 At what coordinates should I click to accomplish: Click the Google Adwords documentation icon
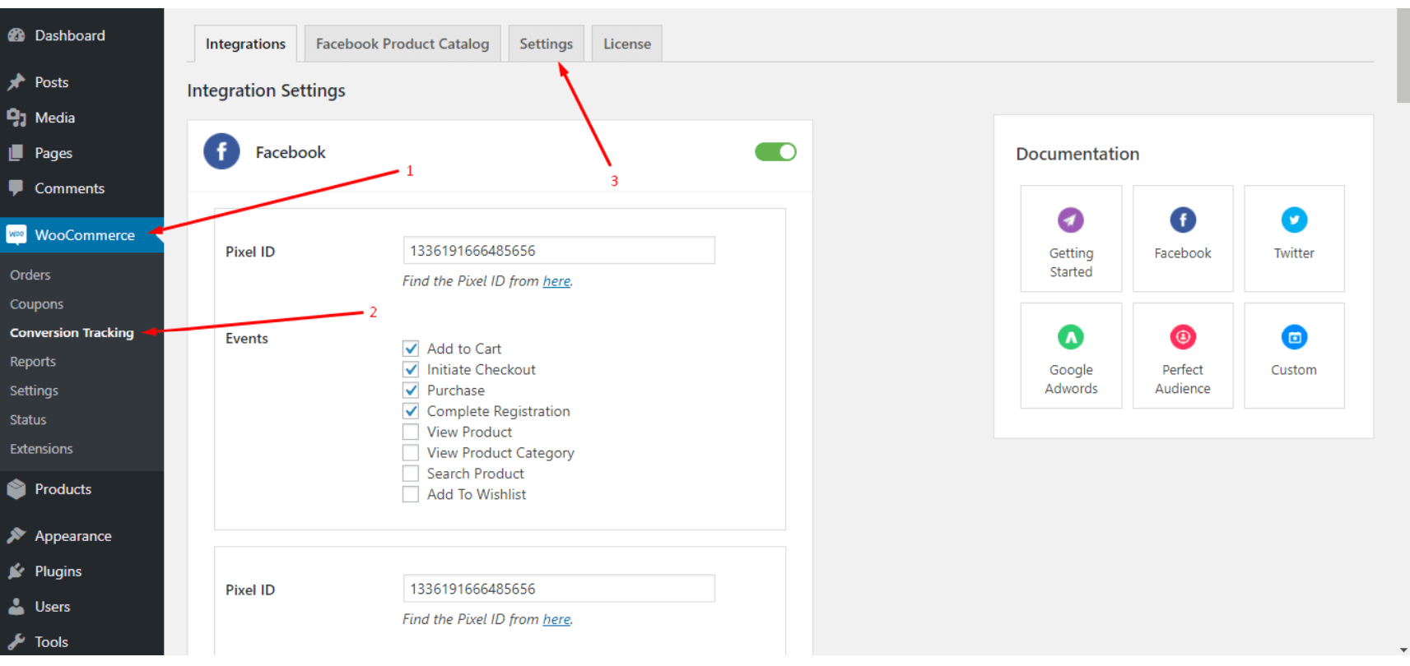pyautogui.click(x=1071, y=337)
